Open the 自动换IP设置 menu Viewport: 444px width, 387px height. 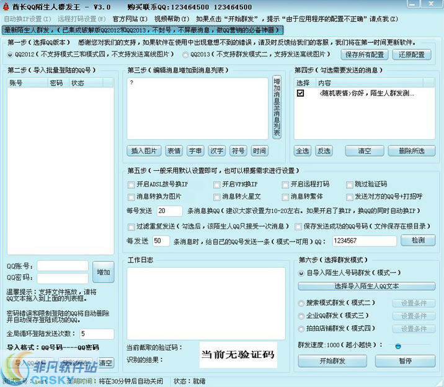(x=27, y=19)
